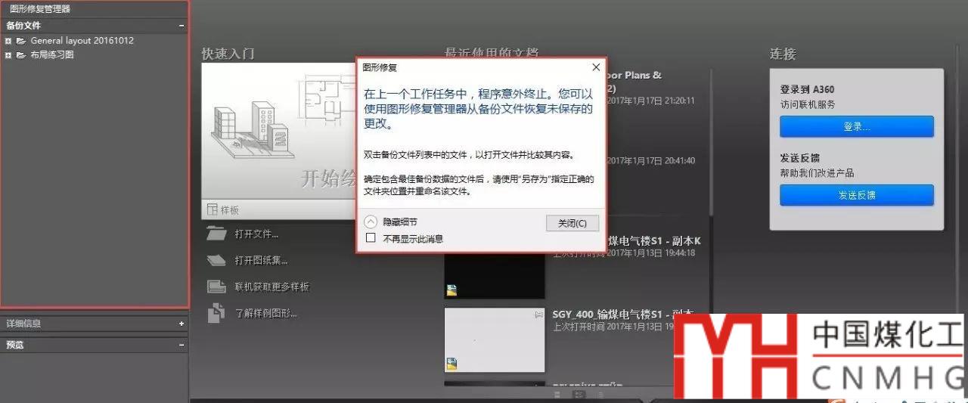Collapse the 预览 section
This screenshot has width=968, height=403.
coord(181,345)
